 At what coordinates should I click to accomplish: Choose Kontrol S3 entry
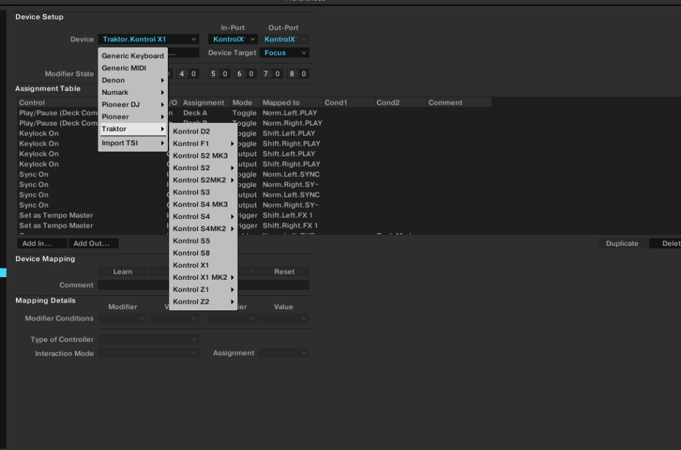pyautogui.click(x=203, y=192)
